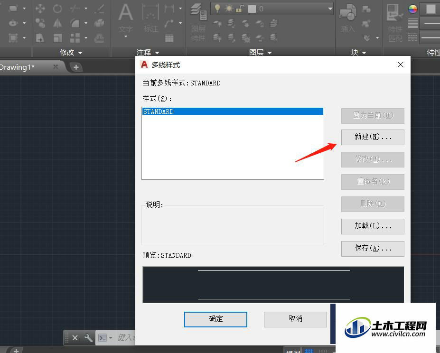This screenshot has width=440, height=353.
Task: Expand the Trim tool dropdown arrow
Action: (x=86, y=9)
